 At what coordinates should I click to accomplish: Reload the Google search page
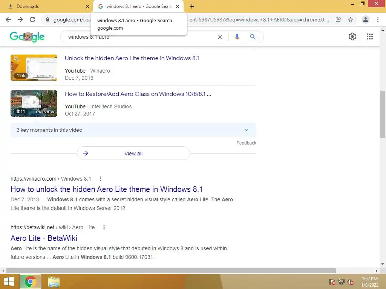[32, 20]
